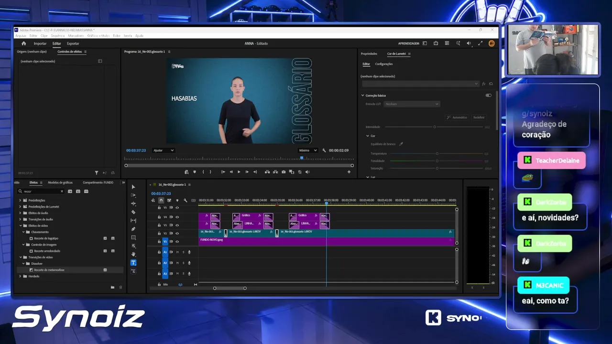The height and width of the screenshot is (344, 612).
Task: Collapse the Correção básica section
Action: 363,96
